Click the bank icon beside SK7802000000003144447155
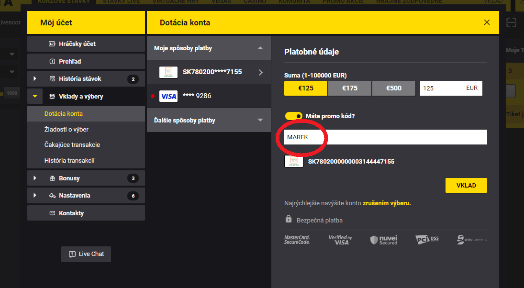524x288 pixels. click(293, 161)
